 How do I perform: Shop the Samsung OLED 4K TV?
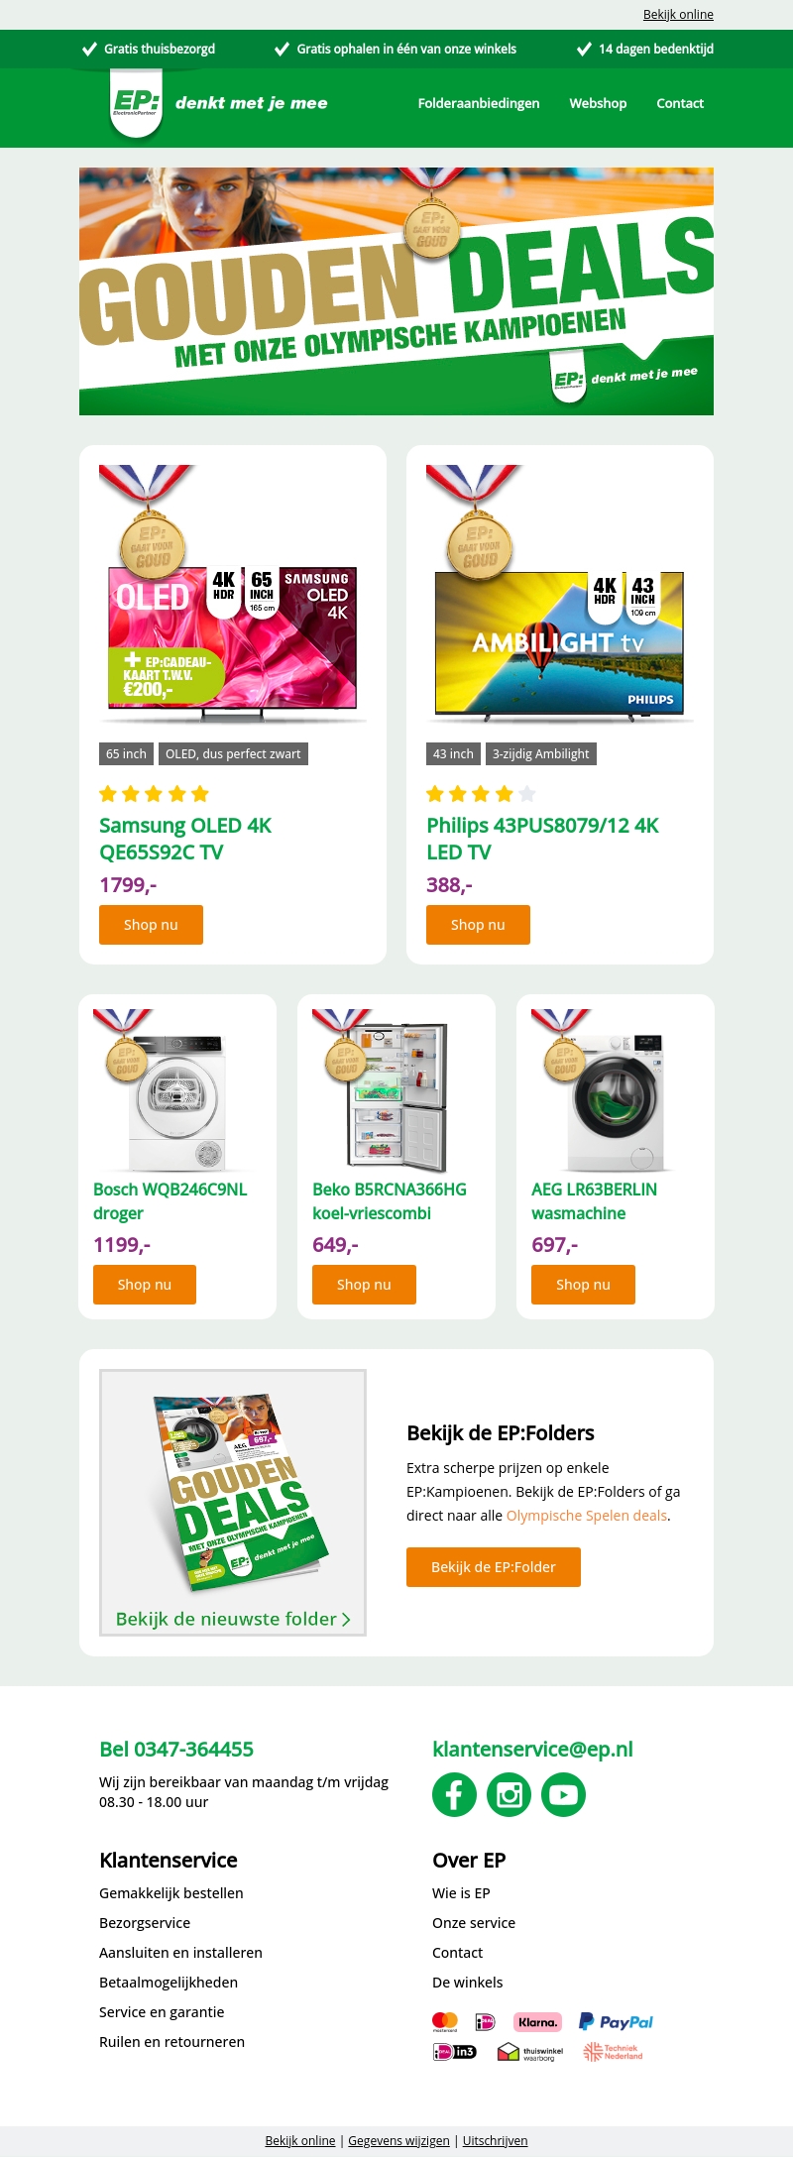point(151,925)
